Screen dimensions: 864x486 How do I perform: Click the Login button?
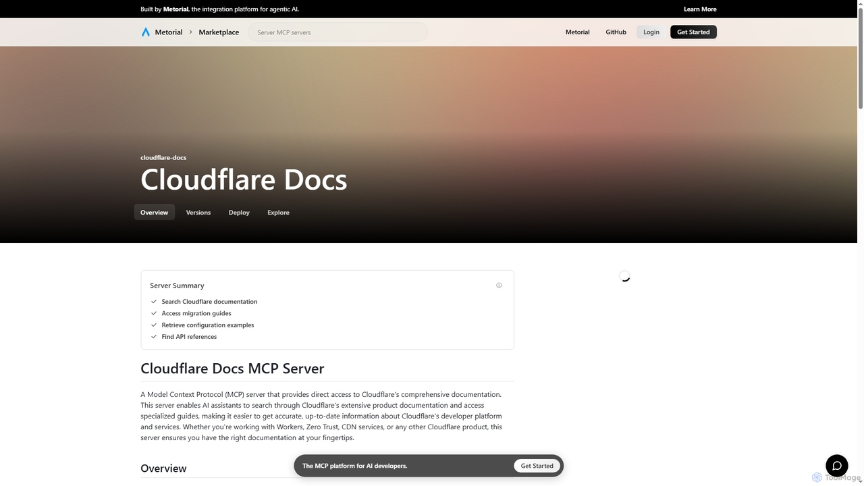(651, 32)
